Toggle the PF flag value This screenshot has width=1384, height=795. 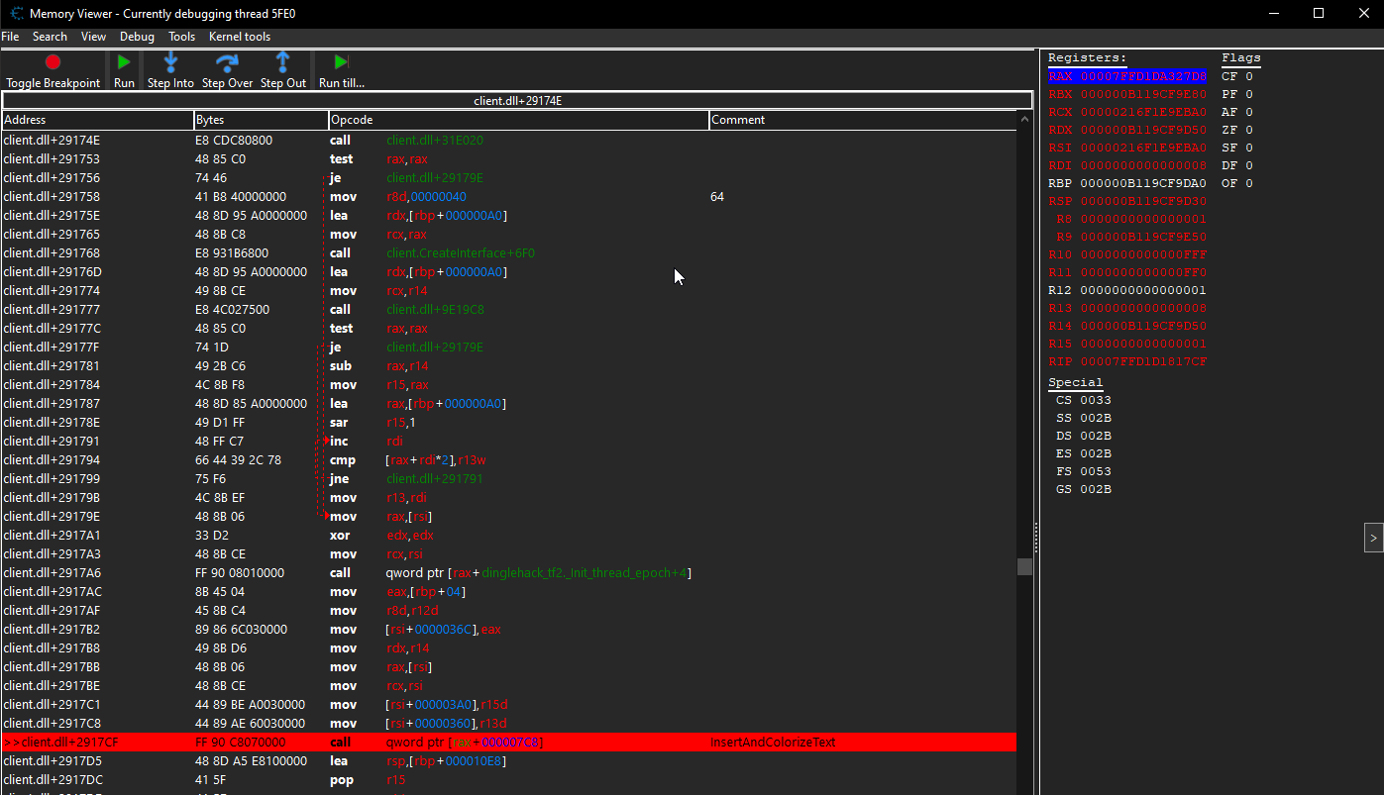tap(1237, 94)
